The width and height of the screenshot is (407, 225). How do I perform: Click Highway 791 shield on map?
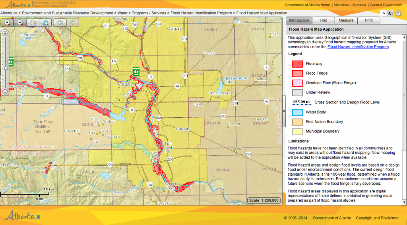pyautogui.click(x=235, y=103)
